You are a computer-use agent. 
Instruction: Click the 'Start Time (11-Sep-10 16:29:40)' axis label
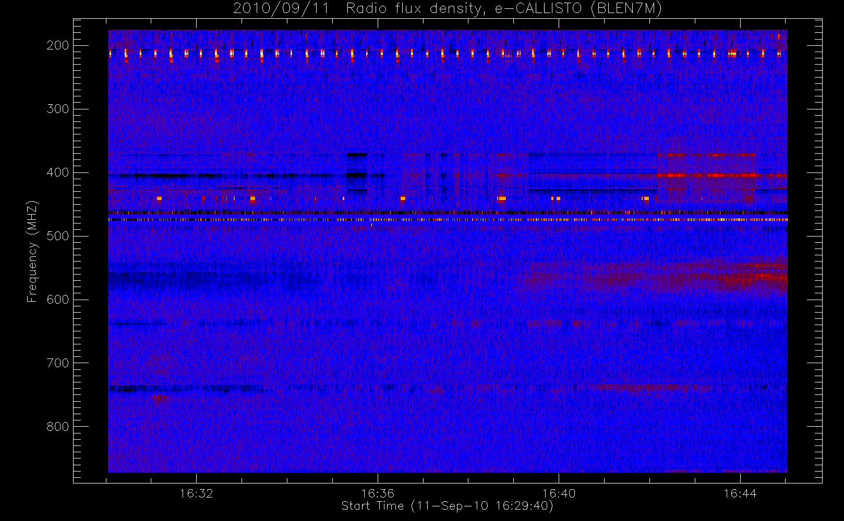[x=447, y=506]
